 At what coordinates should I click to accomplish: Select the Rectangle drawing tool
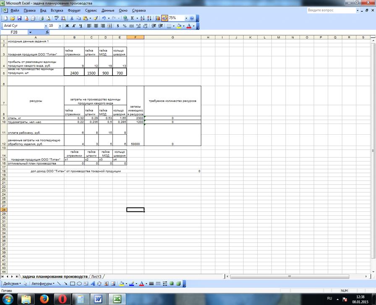72,284
